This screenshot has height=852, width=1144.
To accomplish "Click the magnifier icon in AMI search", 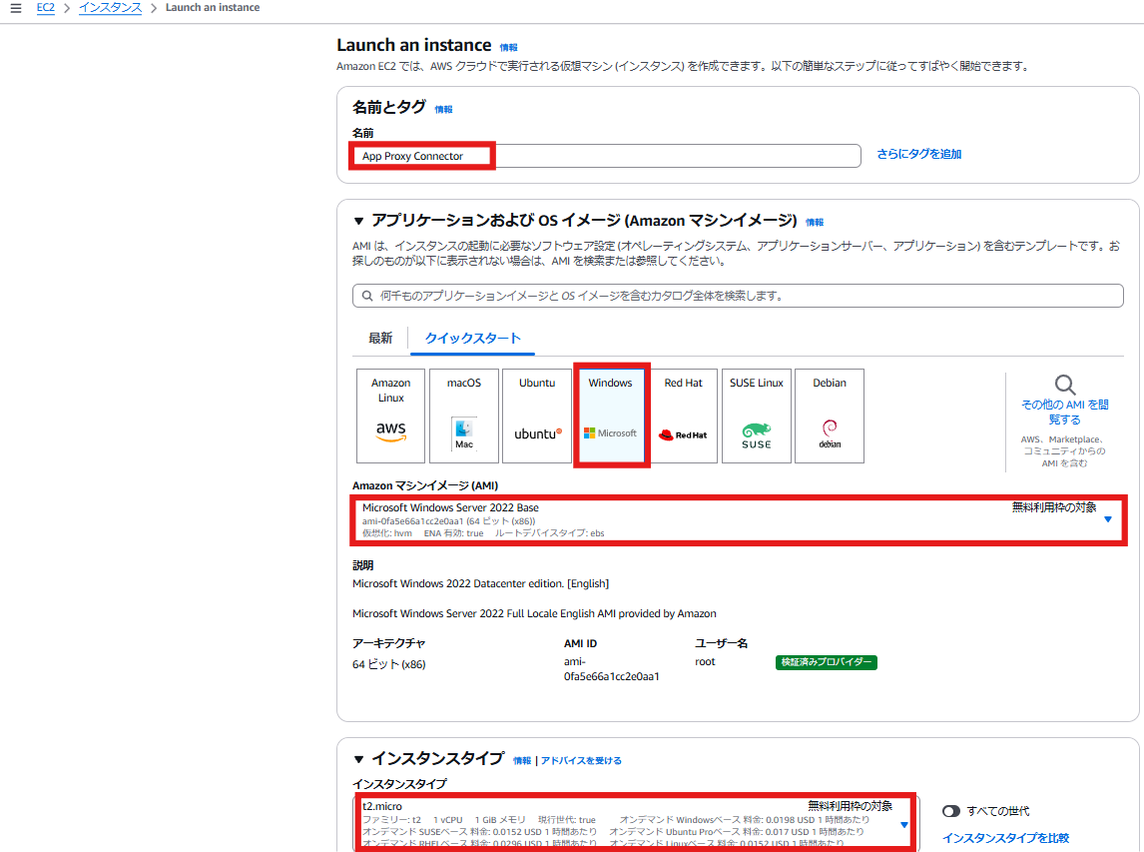I will click(x=367, y=296).
